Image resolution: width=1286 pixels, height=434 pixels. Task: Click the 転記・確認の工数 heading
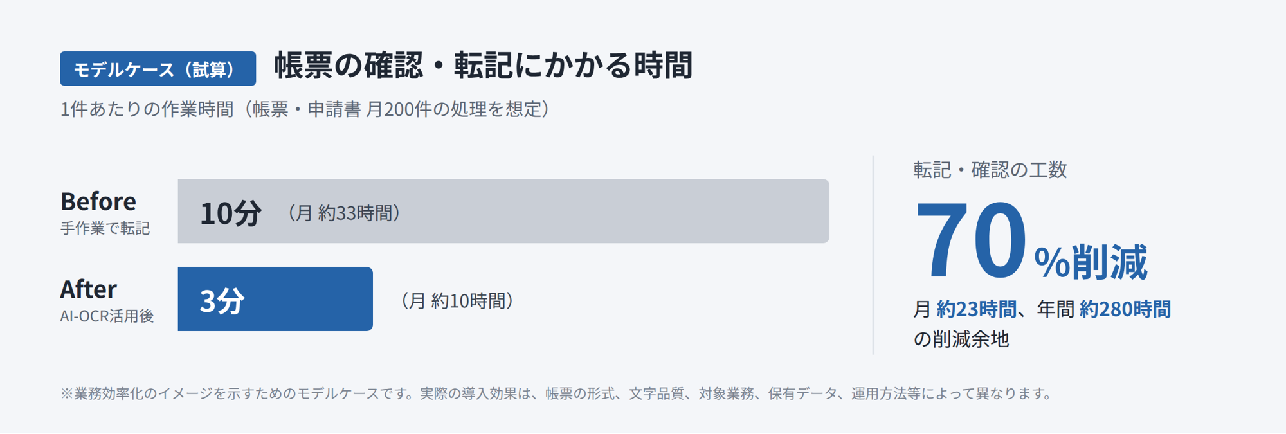pyautogui.click(x=990, y=170)
